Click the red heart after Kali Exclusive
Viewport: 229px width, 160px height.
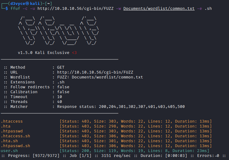click(74, 53)
